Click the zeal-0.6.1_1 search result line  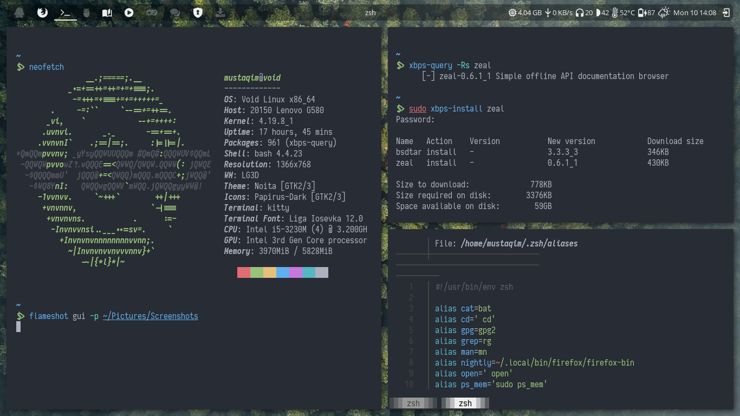click(x=546, y=76)
